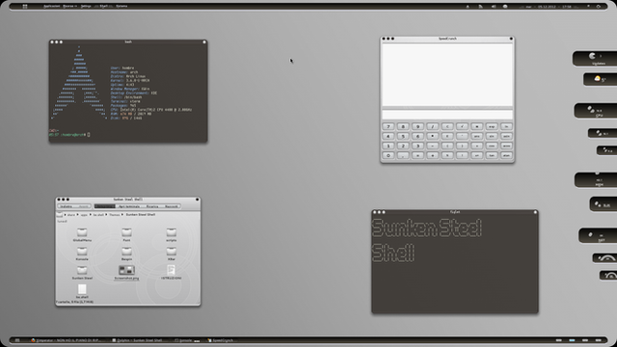Click the tan key in SpeedCrunch

(492, 156)
